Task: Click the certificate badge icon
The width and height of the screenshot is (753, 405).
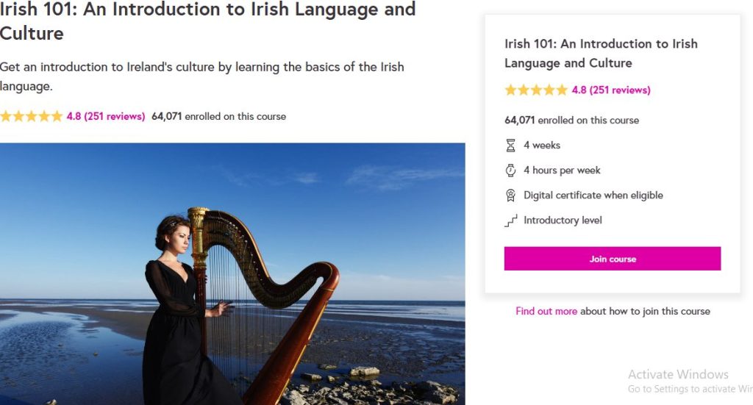Action: click(510, 196)
